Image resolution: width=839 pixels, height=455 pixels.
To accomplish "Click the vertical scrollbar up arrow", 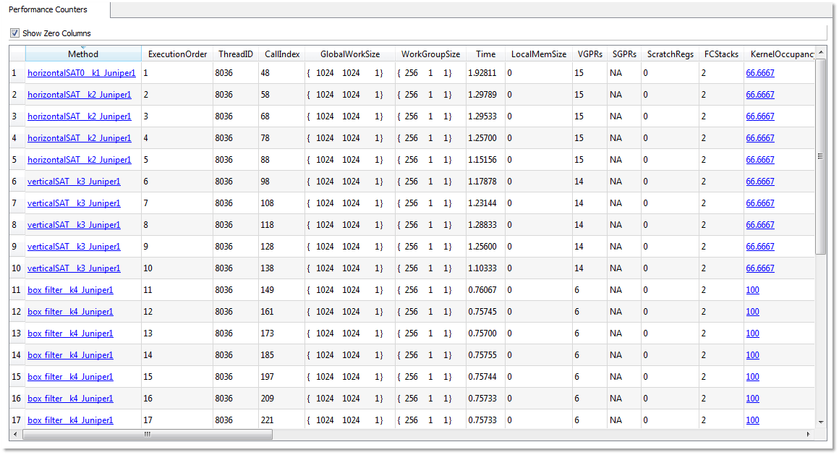I will point(821,52).
